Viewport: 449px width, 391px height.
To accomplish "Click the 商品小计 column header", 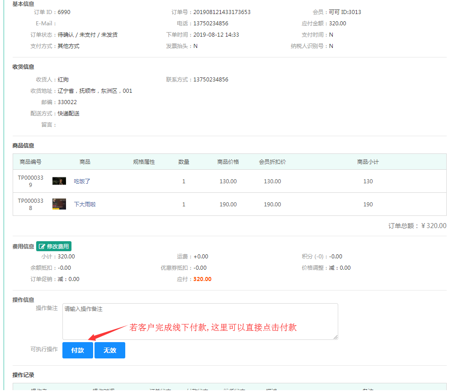I will click(368, 162).
